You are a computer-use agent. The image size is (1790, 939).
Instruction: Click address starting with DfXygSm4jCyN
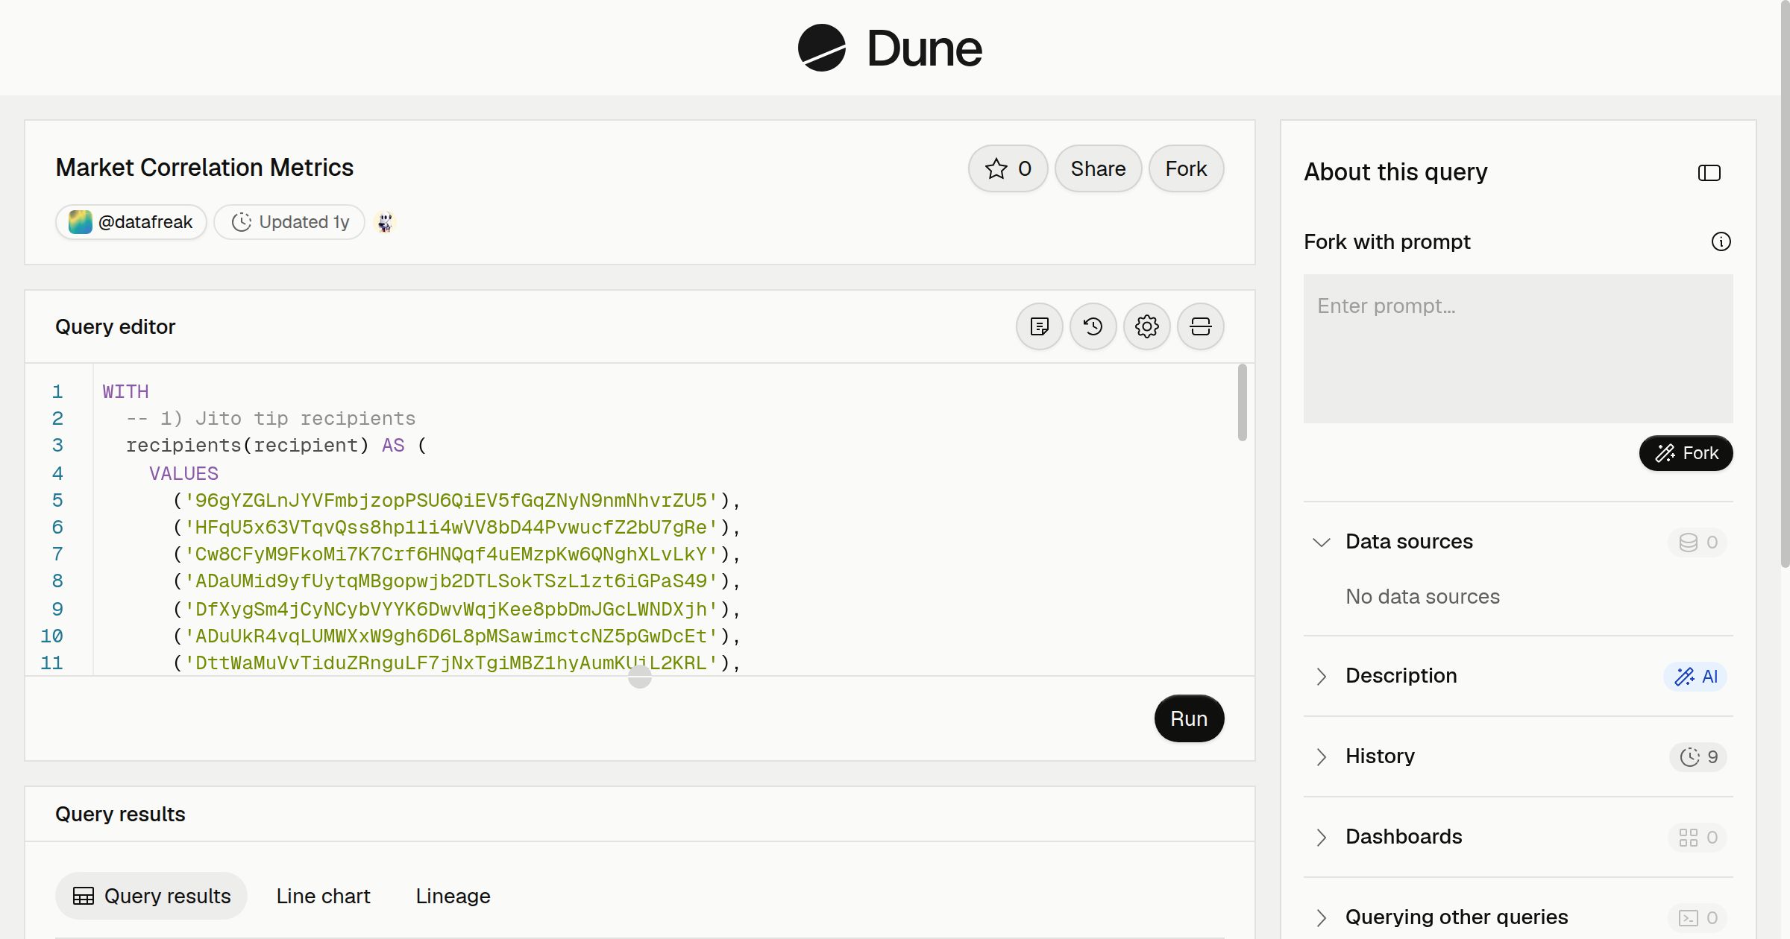pos(451,609)
